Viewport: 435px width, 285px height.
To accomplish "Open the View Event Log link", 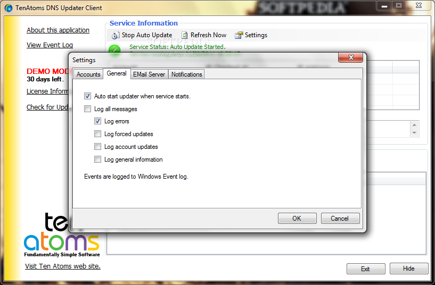I will pyautogui.click(x=50, y=45).
